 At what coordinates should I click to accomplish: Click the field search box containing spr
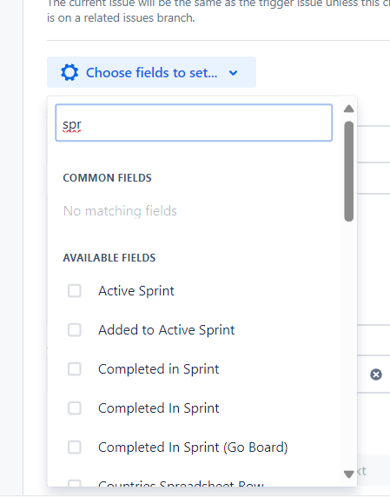pyautogui.click(x=194, y=123)
